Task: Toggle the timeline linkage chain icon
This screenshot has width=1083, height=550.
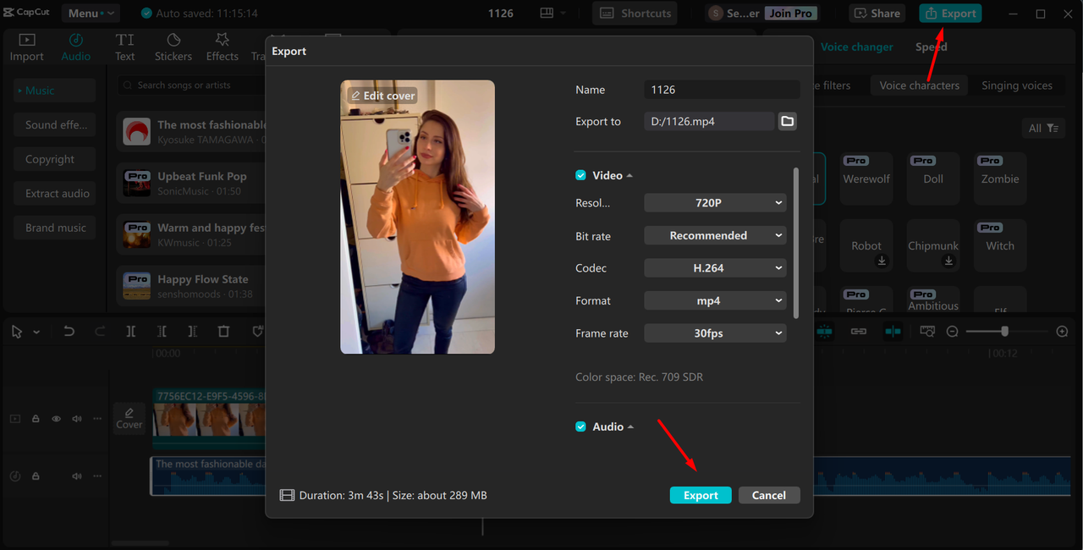Action: tap(859, 332)
